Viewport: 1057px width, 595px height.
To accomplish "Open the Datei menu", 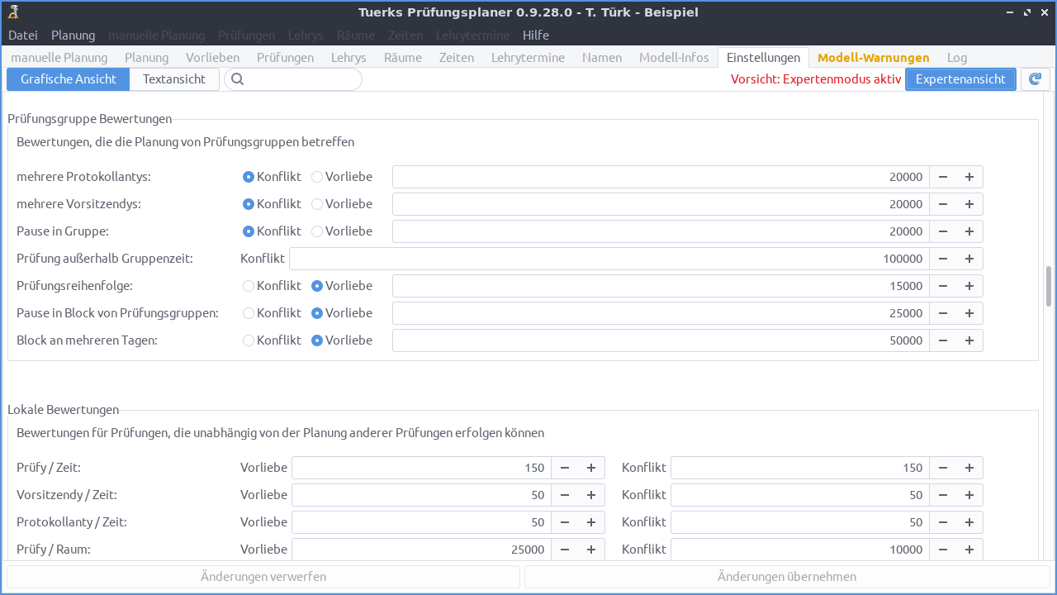I will [22, 35].
